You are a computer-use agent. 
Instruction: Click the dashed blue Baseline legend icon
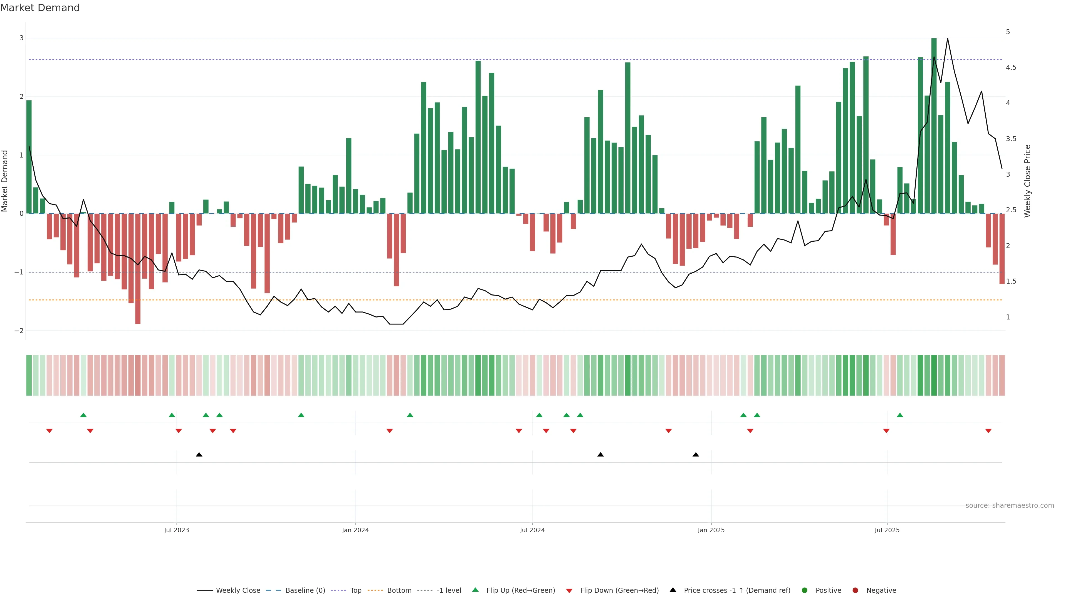273,590
